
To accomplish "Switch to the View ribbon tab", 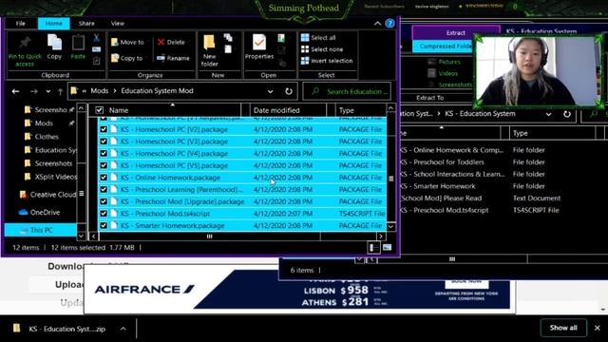I will click(x=118, y=23).
